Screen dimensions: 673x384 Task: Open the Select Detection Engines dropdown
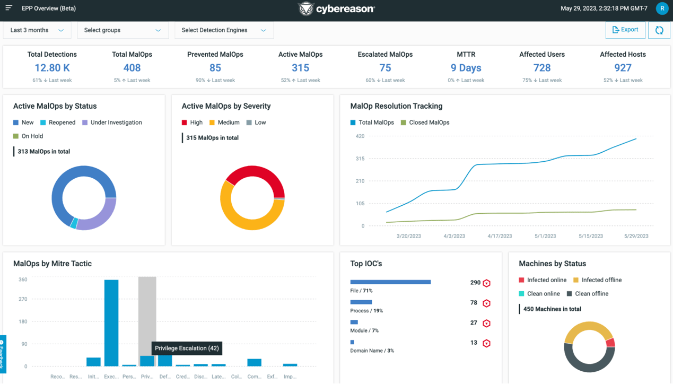224,30
